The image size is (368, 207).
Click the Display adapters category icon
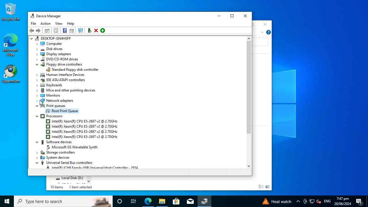[43, 54]
